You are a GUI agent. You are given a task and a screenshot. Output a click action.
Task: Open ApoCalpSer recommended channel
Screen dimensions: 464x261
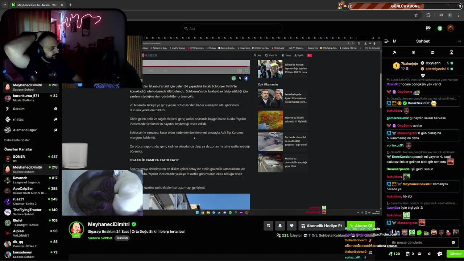[x=31, y=191]
